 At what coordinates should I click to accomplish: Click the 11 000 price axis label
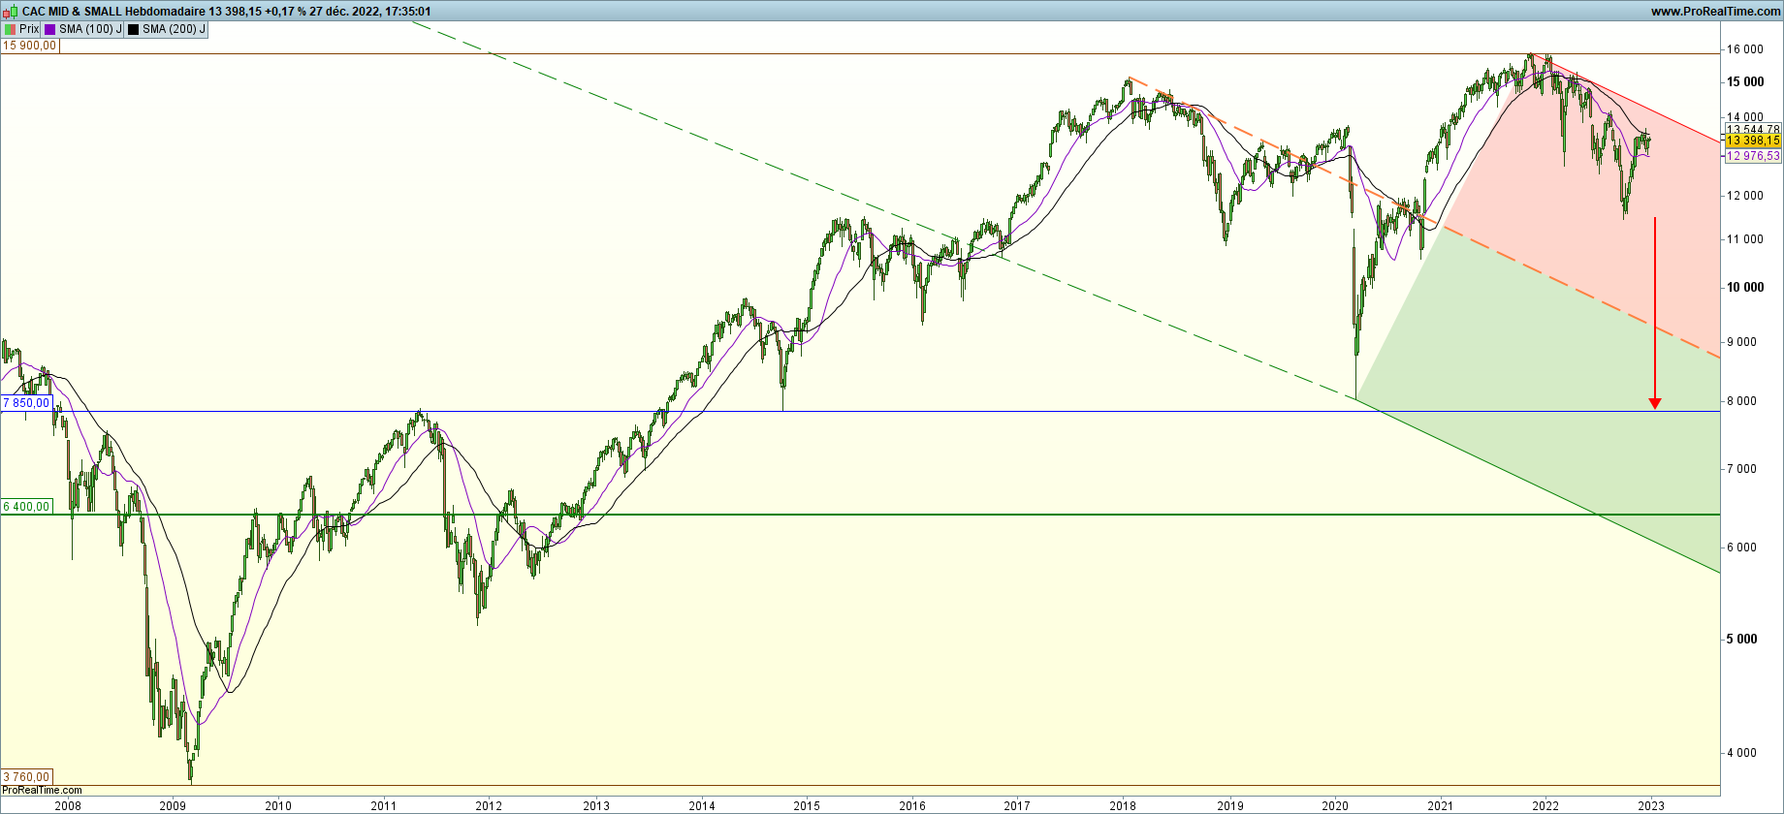click(1745, 239)
